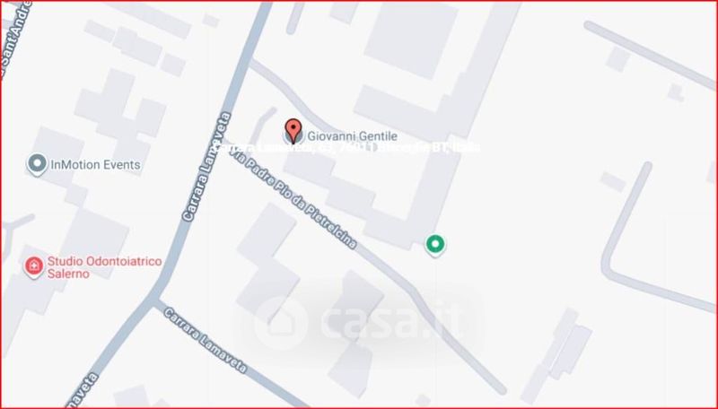Open the InMotion Events place pin icon
718x409 pixels.
37,164
